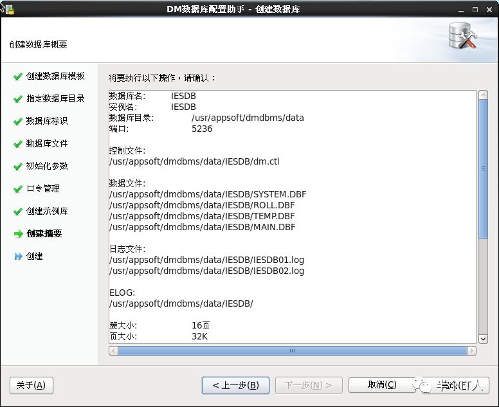Click the green check beside 初始化参数
This screenshot has height=407, width=499.
18,167
